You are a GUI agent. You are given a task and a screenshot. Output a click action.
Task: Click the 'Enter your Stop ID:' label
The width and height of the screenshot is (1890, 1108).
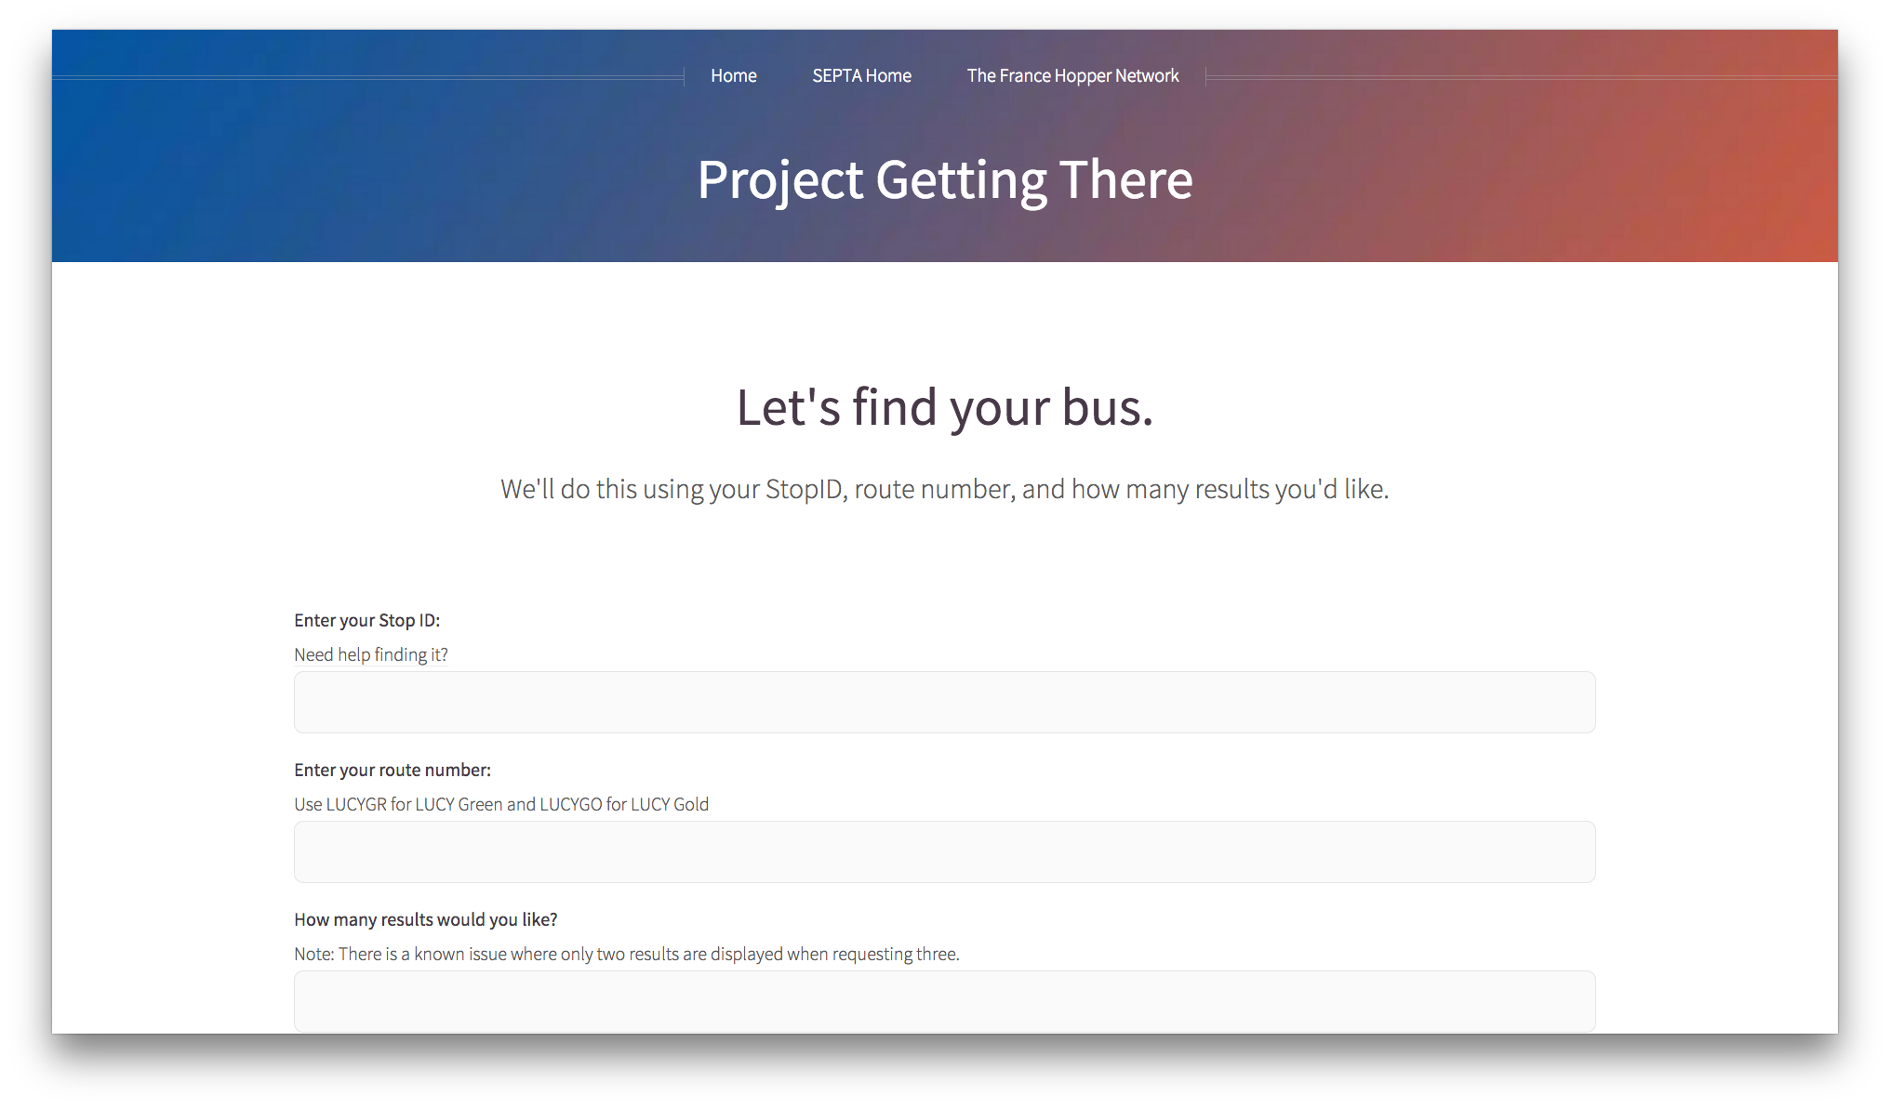(x=366, y=620)
